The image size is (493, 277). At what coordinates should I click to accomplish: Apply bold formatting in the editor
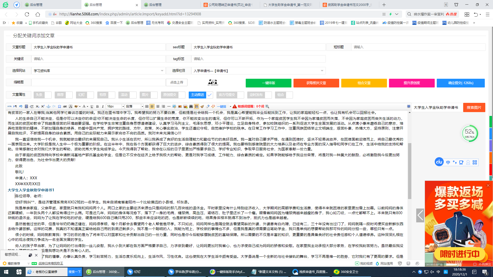97,106
